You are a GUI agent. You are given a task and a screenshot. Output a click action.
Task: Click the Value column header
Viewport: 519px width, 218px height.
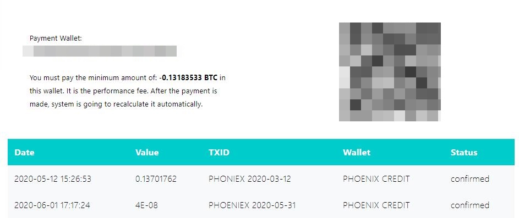(x=147, y=152)
